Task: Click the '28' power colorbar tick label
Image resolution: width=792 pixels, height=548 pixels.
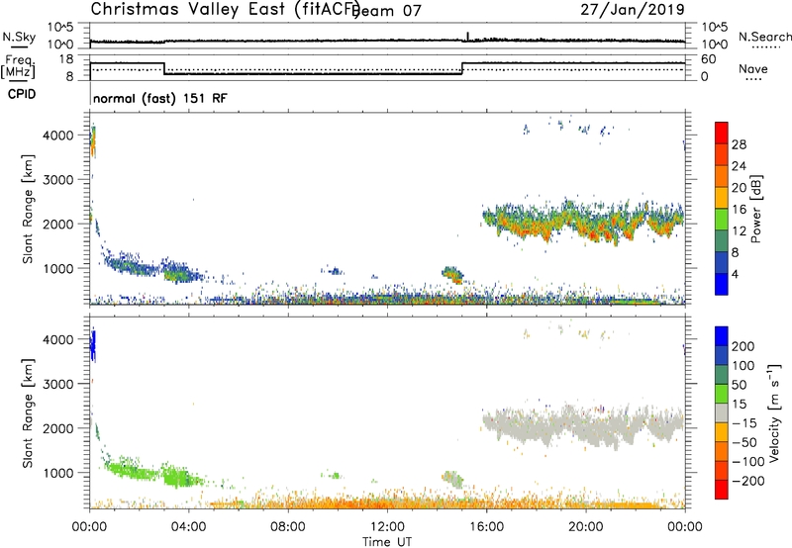Action: coord(739,144)
